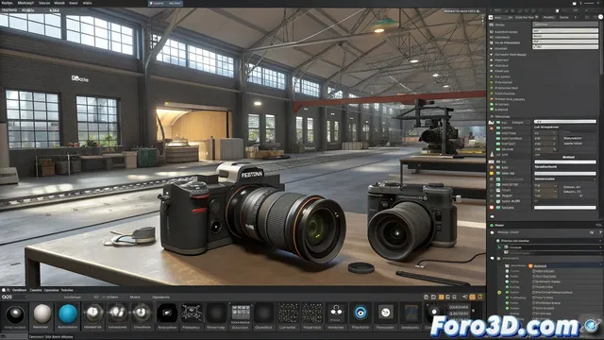This screenshot has width=604, height=340.
Task: Select the framed picture thumbnail in the shelf
Action: coord(411,313)
